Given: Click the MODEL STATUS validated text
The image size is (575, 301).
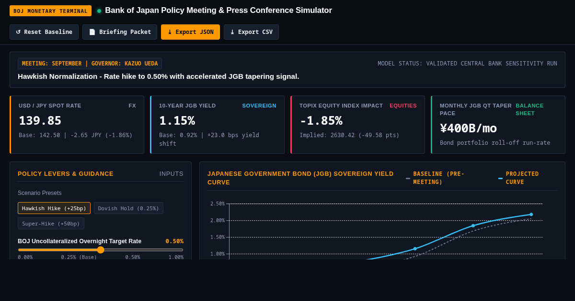Looking at the screenshot, I should coord(467,64).
